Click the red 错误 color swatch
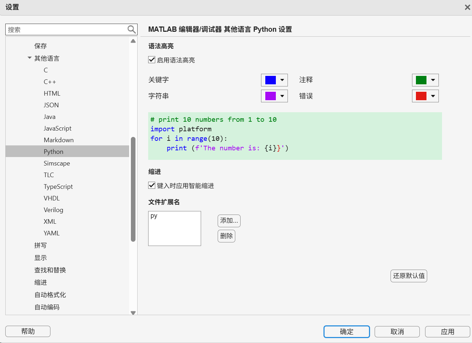472x343 pixels. [x=421, y=96]
